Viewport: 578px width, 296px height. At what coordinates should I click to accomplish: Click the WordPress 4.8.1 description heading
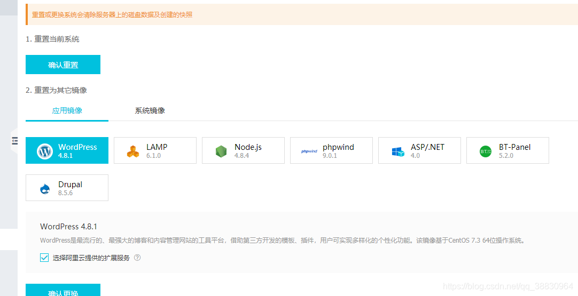(68, 227)
